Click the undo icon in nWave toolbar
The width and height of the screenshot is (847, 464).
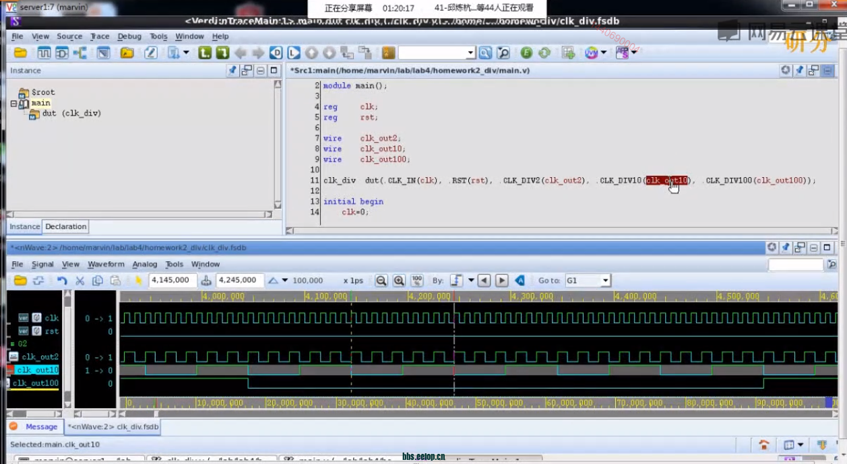(x=62, y=280)
